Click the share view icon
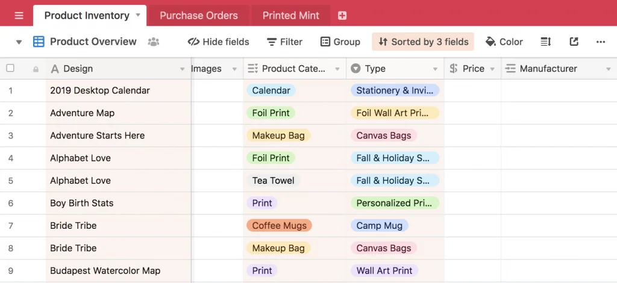Viewport: 617px width, 283px height. coord(574,42)
